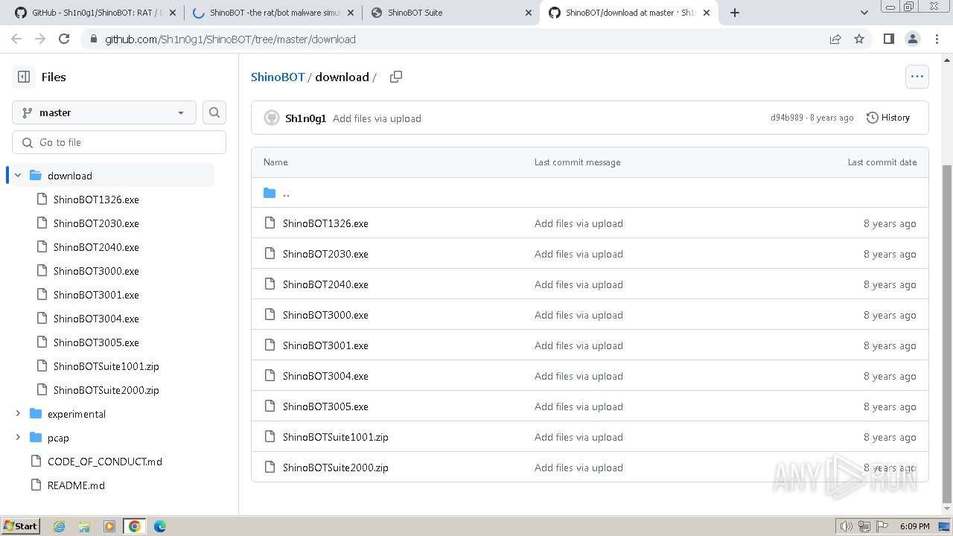Close the ShinoBOT Suite tab
Viewport: 953px width, 536px height.
(x=529, y=13)
